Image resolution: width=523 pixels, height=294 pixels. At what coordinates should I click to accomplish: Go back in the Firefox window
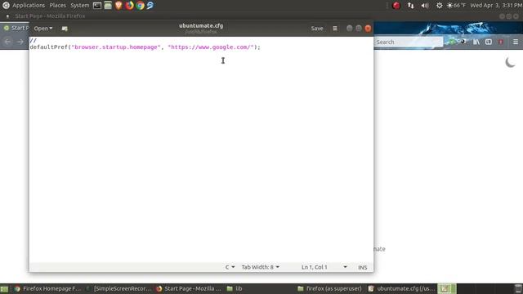point(7,42)
